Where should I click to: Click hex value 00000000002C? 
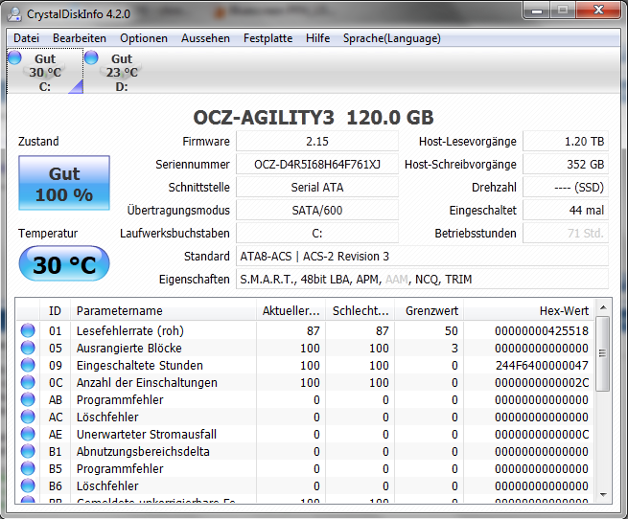pos(542,383)
